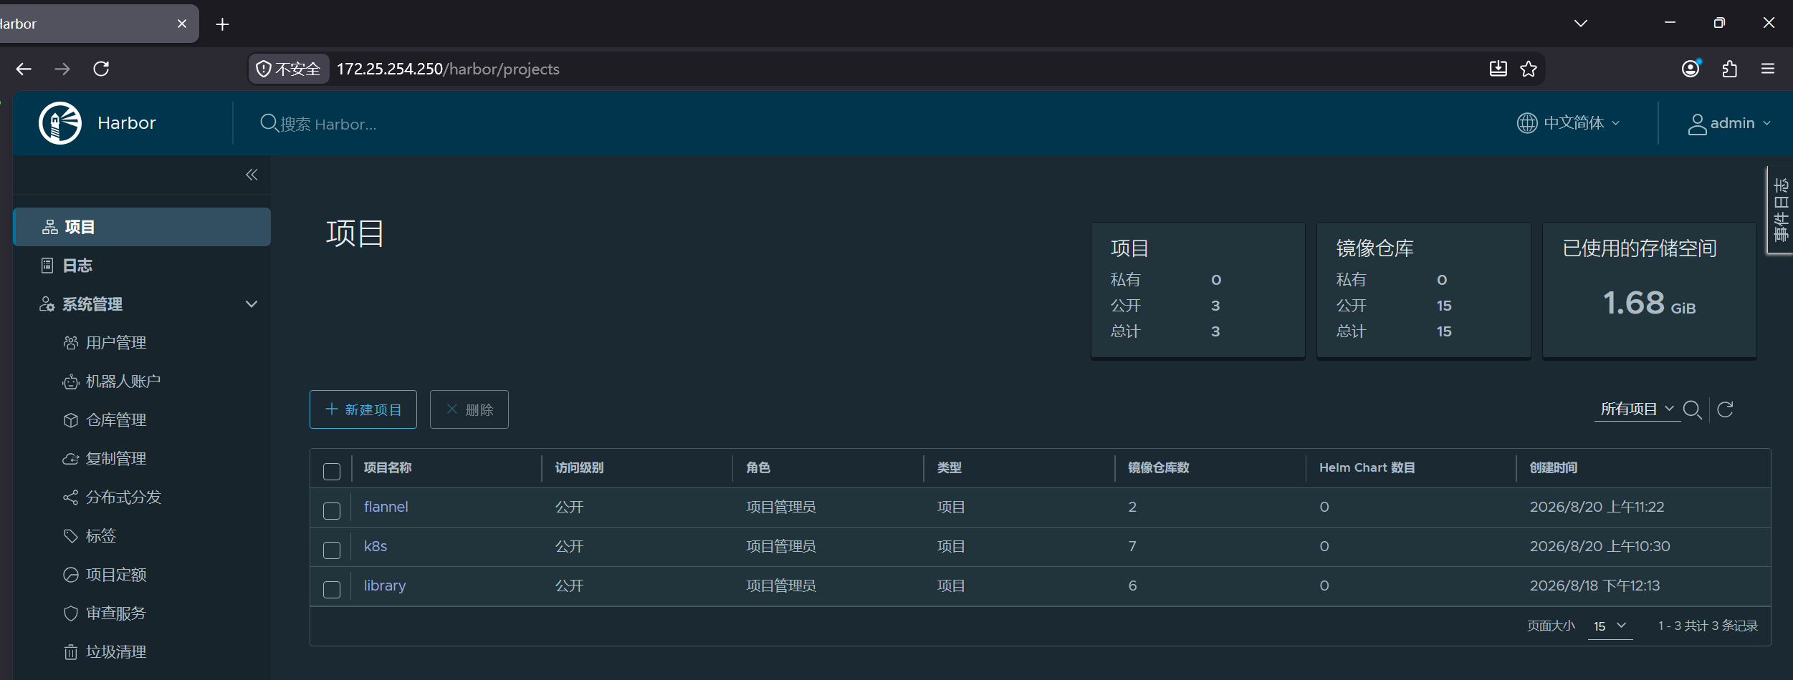Sort by 创建时间 column header
This screenshot has height=680, width=1793.
pyautogui.click(x=1554, y=467)
